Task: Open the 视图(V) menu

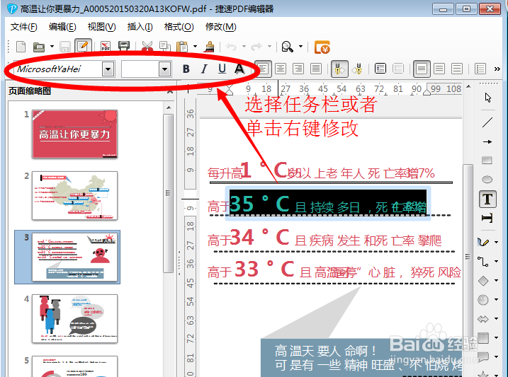Action: [101, 26]
